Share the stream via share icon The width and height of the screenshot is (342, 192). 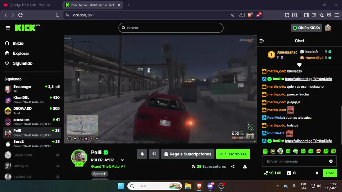[233, 166]
